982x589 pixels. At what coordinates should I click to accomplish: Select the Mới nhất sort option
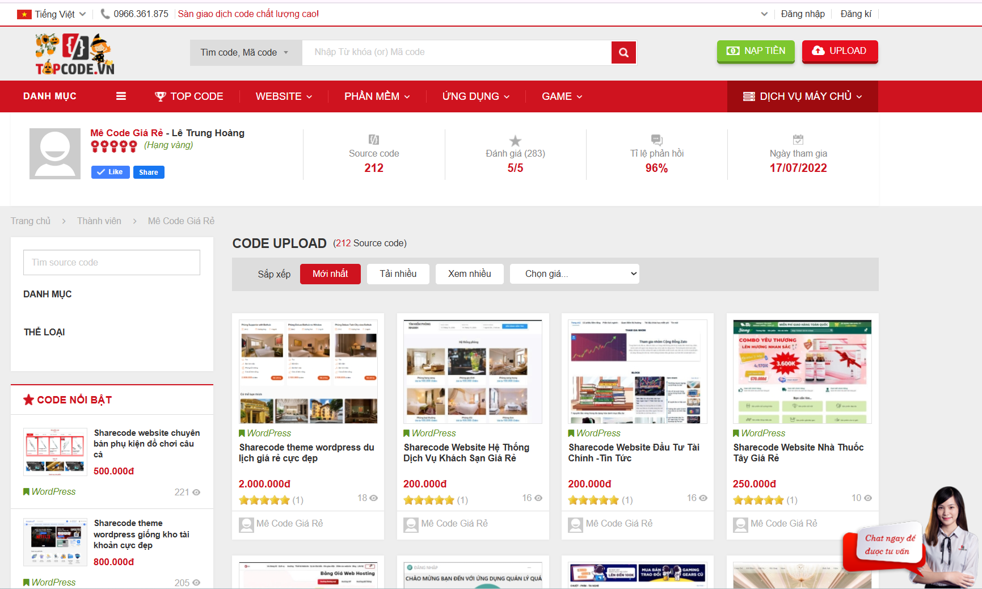click(330, 274)
